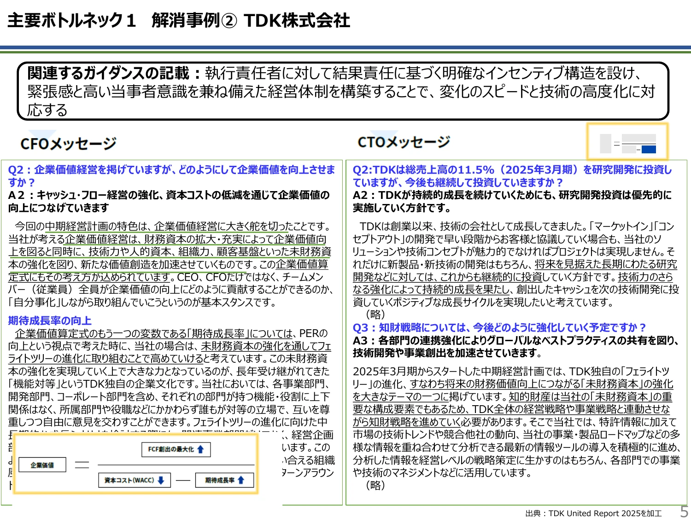Click the CFOメッセージ heading
Image resolution: width=691 pixels, height=518 pixels.
tap(68, 144)
